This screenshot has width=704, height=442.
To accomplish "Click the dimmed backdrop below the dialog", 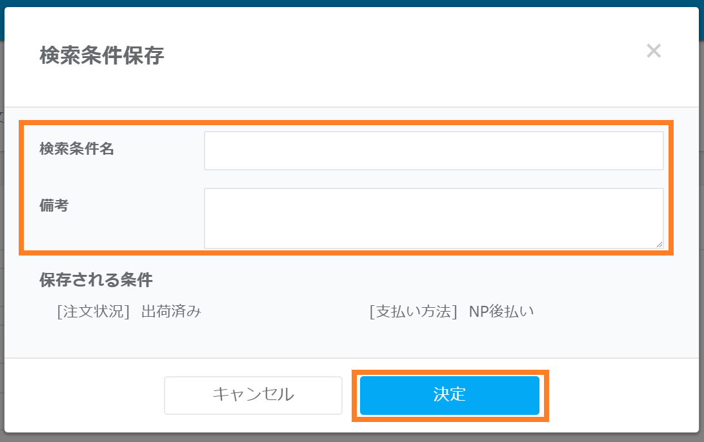I will click(x=352, y=437).
